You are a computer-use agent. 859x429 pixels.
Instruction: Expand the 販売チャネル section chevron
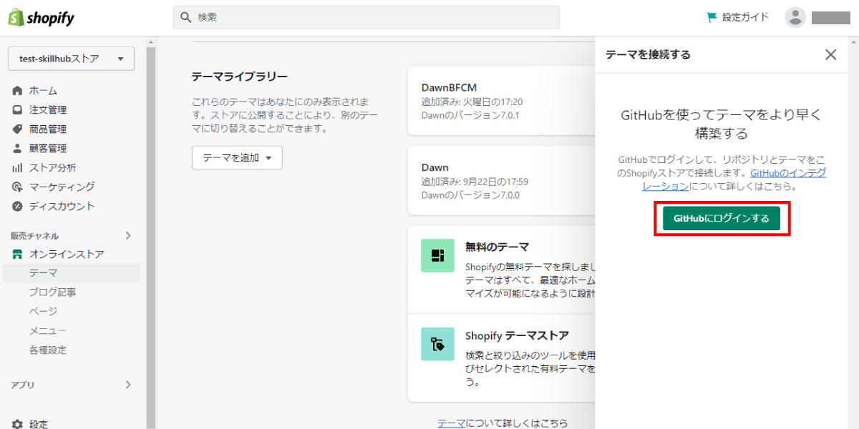pos(128,235)
